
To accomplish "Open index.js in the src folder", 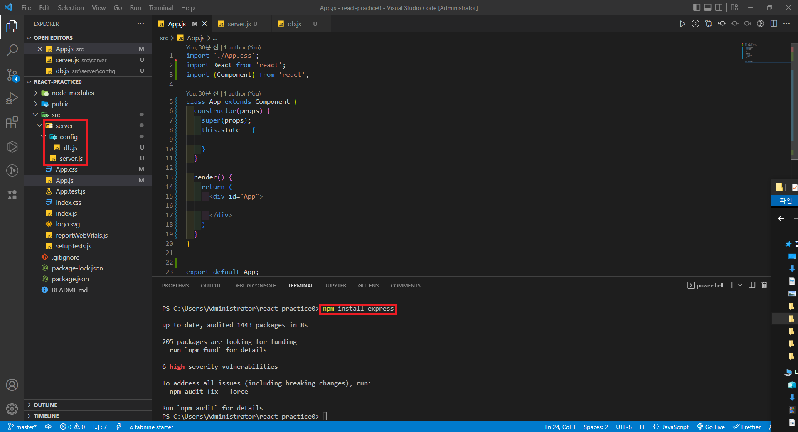I will pyautogui.click(x=66, y=214).
